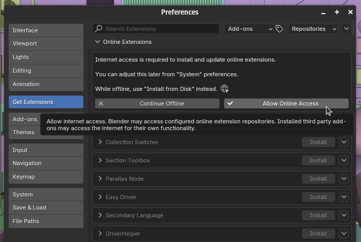
Task: Open the Add-ons tab in sidebar
Action: [25, 119]
